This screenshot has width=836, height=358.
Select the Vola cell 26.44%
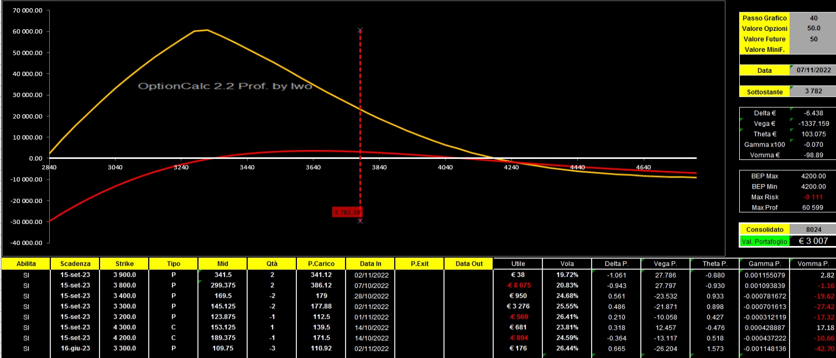567,348
